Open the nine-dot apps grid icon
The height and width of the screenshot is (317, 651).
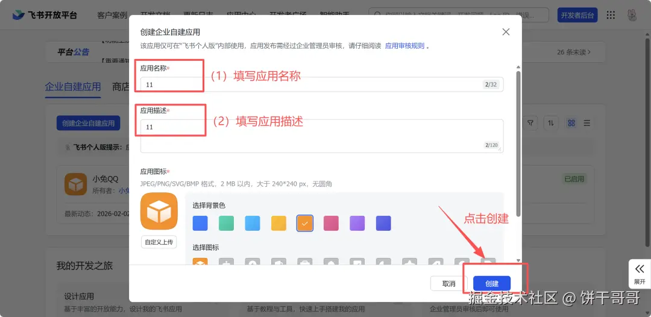coord(611,15)
